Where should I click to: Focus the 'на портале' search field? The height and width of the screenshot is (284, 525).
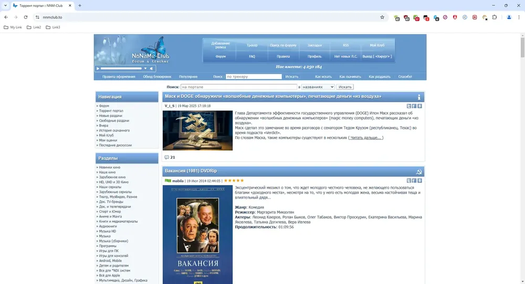pos(239,87)
